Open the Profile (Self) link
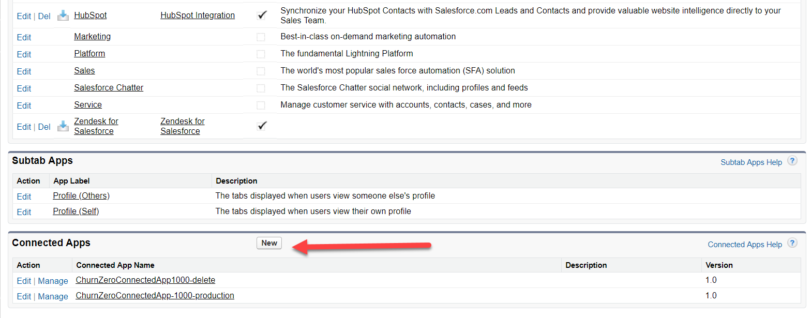Viewport: 811px width, 318px height. pos(76,211)
